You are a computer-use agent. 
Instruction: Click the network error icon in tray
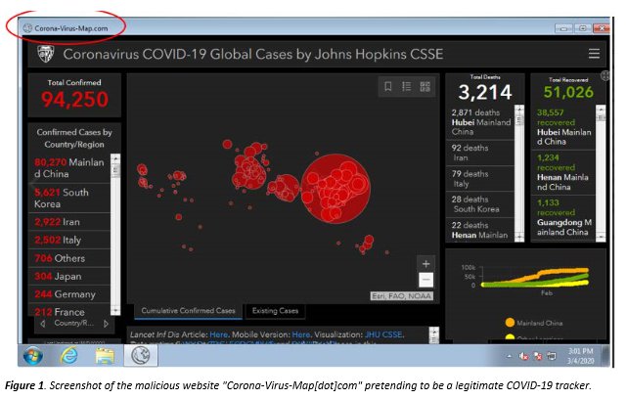(x=538, y=356)
